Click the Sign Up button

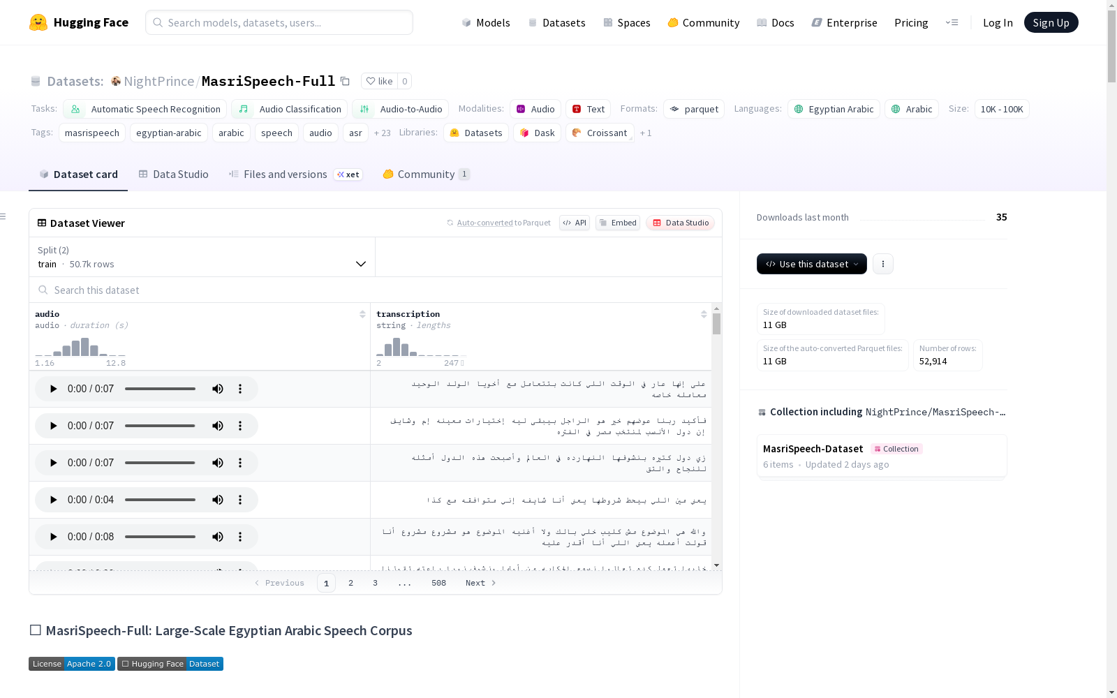pos(1051,22)
